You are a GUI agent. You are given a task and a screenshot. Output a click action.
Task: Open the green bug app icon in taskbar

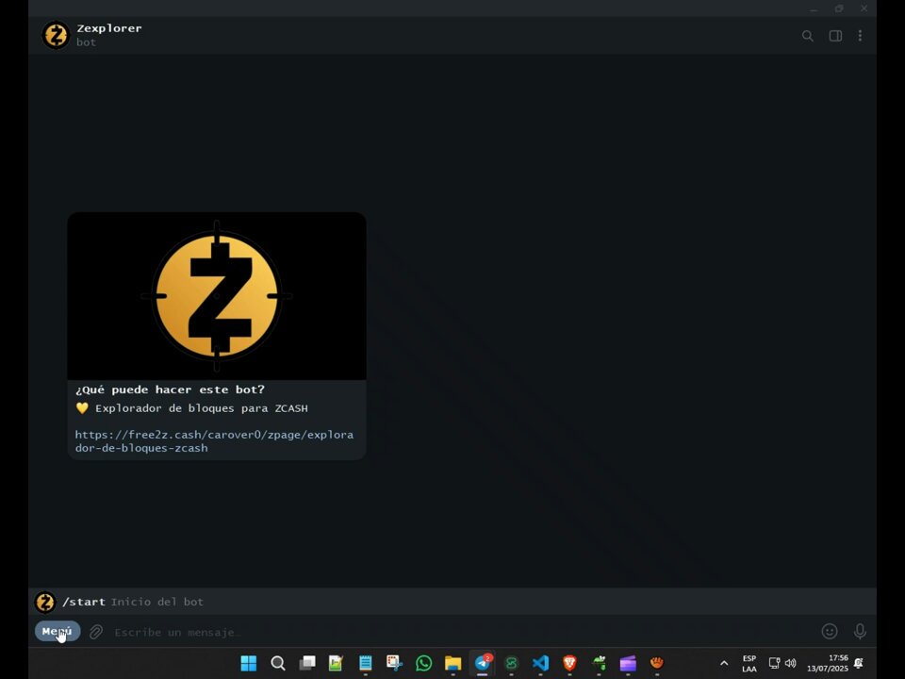[x=600, y=663]
